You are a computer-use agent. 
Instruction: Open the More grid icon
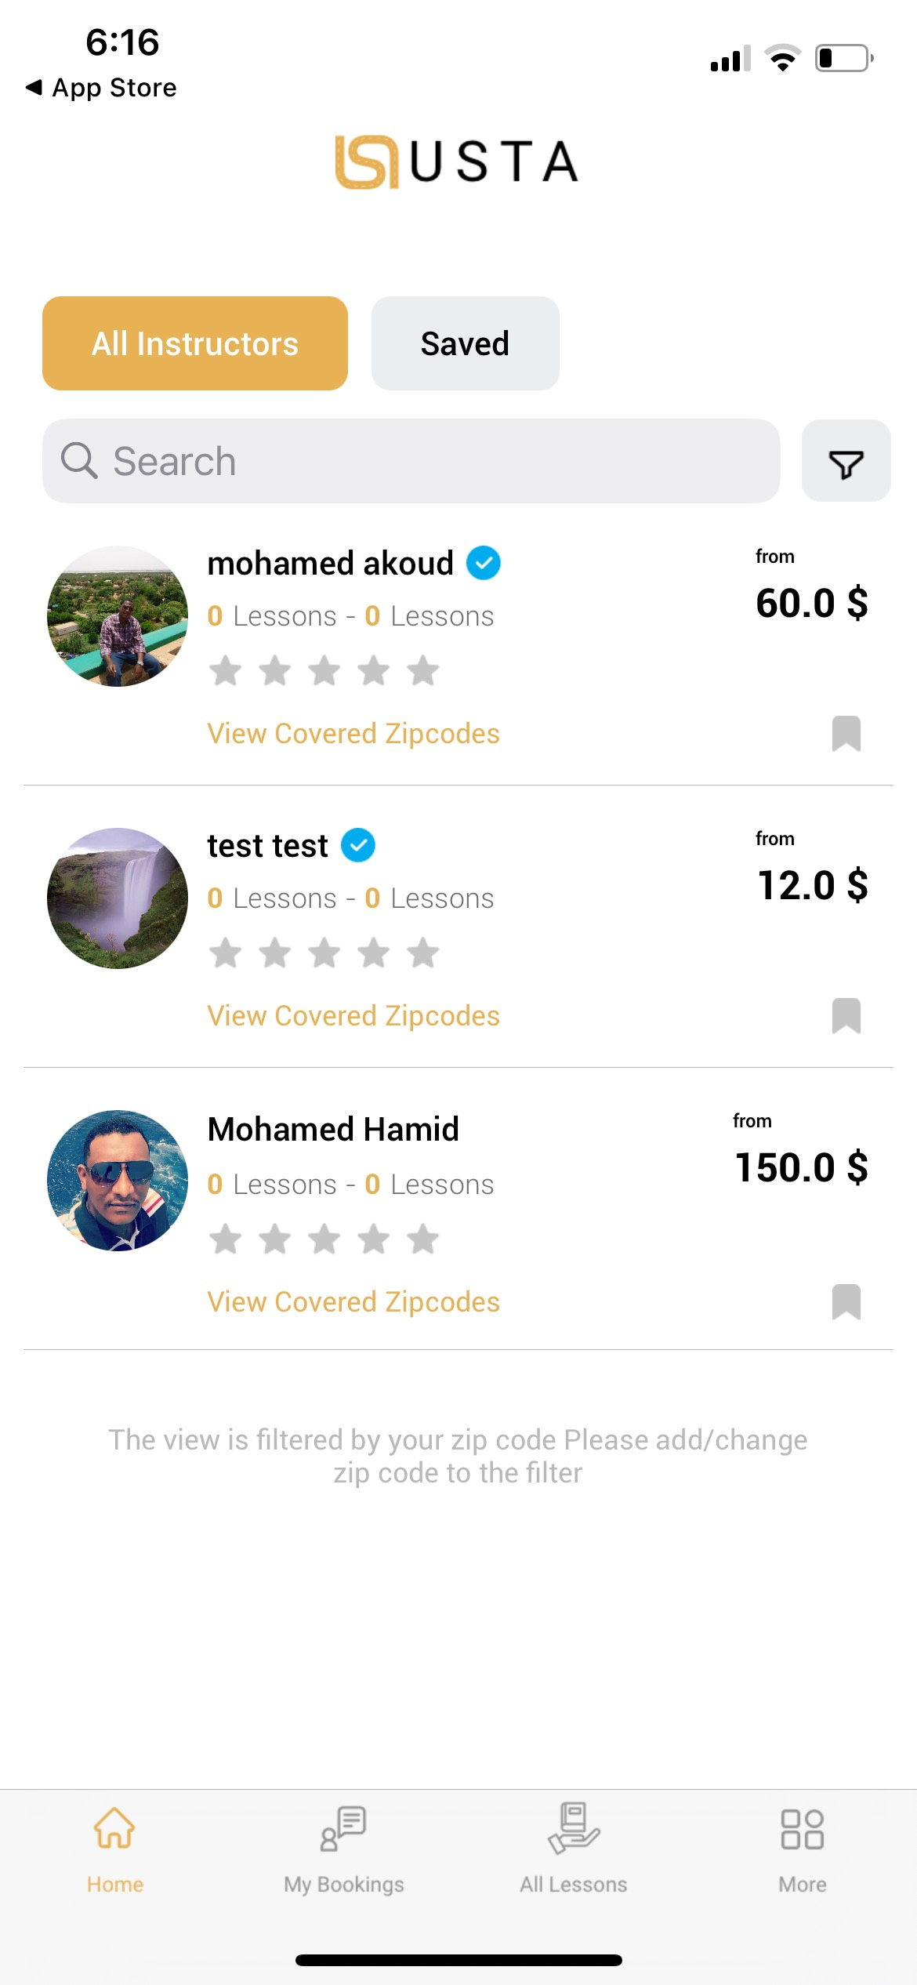click(802, 1830)
